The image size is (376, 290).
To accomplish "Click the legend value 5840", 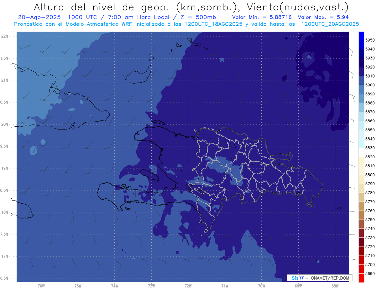I will coord(370,139).
